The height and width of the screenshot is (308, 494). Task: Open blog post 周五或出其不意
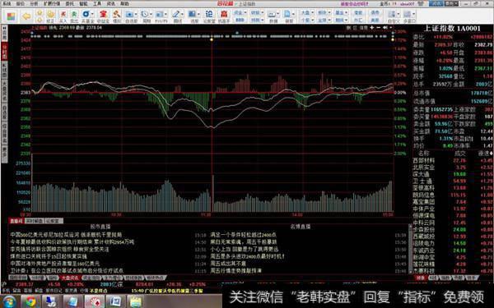[228, 264]
